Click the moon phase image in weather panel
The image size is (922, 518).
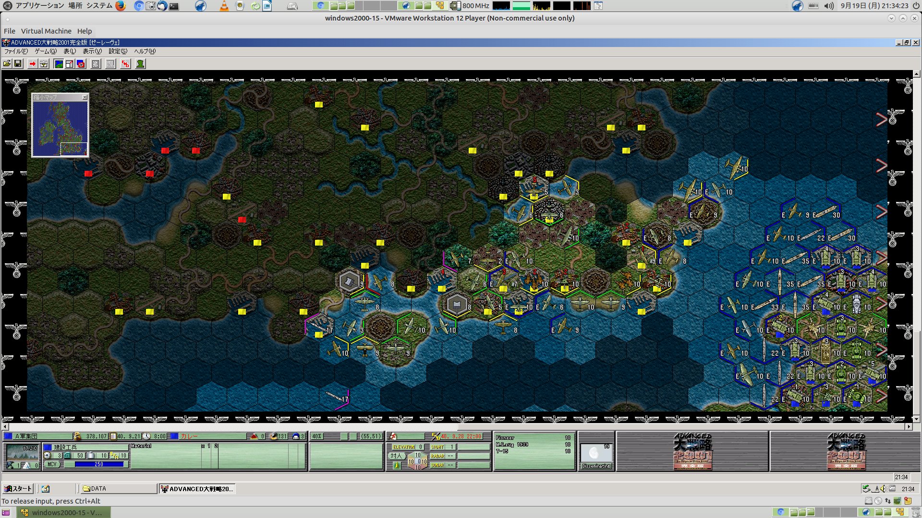click(x=596, y=453)
